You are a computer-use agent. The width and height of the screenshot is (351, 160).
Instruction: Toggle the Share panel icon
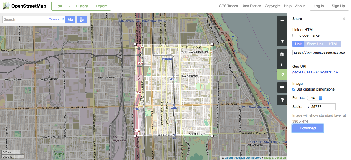(282, 75)
